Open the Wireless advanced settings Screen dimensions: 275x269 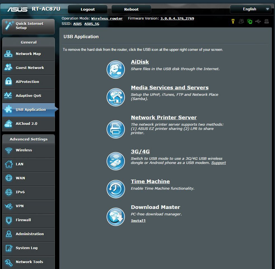[28, 150]
